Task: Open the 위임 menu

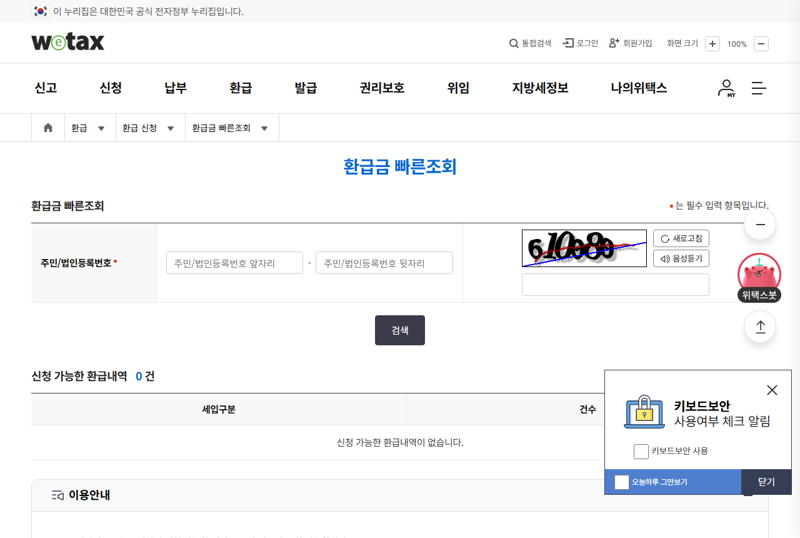Action: pos(458,88)
